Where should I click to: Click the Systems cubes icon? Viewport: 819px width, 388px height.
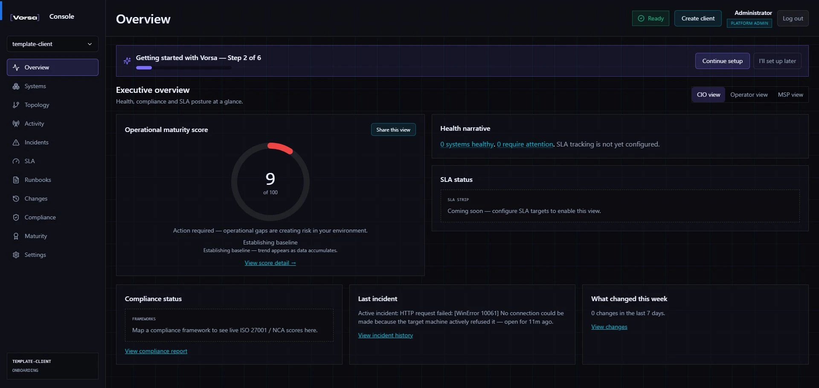[x=16, y=86]
